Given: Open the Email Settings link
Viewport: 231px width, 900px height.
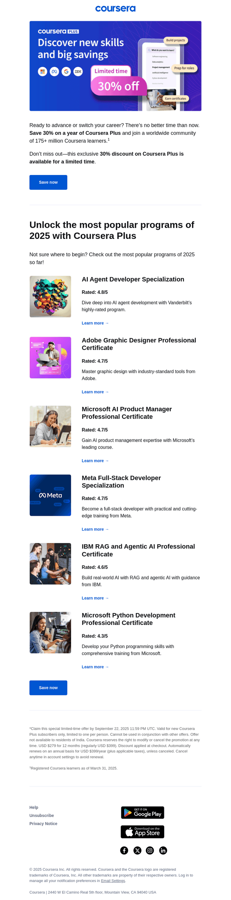Looking at the screenshot, I should pos(113,880).
